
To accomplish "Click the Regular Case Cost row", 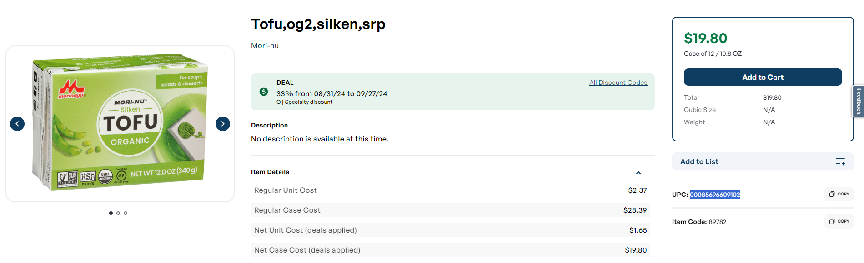I will point(450,210).
